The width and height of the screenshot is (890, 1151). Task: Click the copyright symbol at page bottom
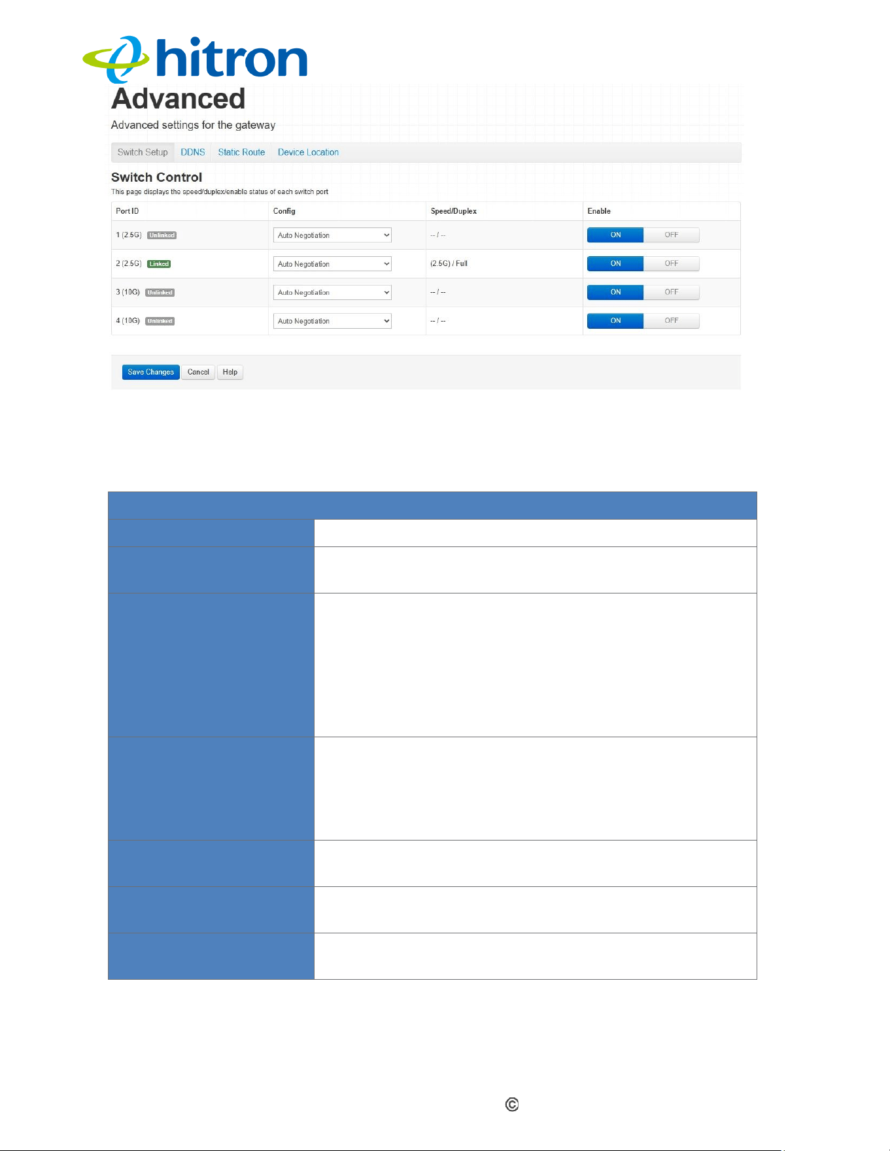tap(512, 1105)
